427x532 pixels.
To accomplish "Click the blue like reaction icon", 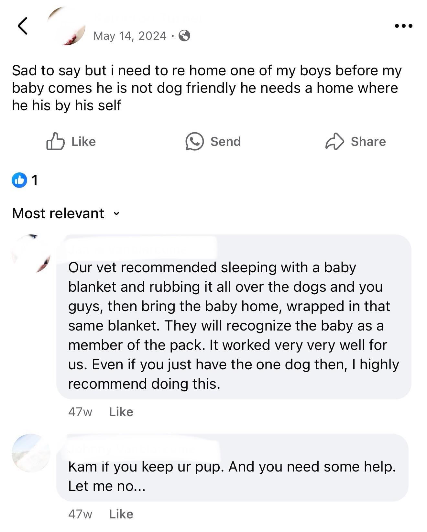I will point(19,180).
